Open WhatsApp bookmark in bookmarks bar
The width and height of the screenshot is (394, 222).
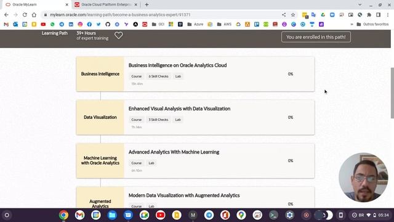[x=52, y=25]
